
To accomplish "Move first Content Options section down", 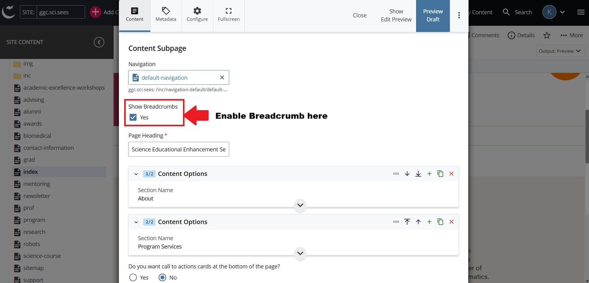I will pyautogui.click(x=407, y=174).
